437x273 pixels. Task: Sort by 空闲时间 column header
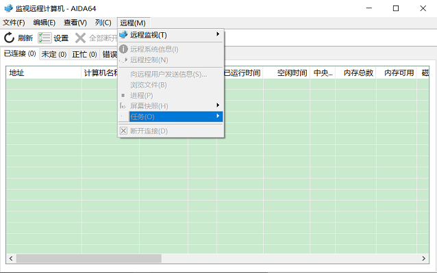pos(286,73)
